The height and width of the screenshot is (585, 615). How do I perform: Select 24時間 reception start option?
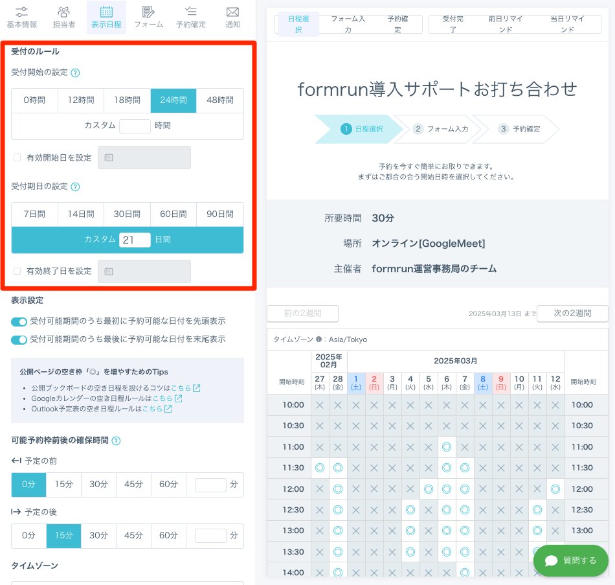click(x=173, y=100)
